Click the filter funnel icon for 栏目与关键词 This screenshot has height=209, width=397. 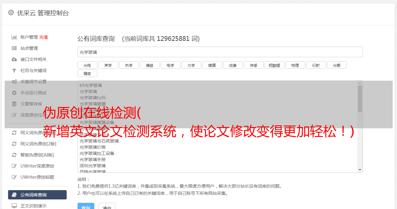(x=14, y=70)
